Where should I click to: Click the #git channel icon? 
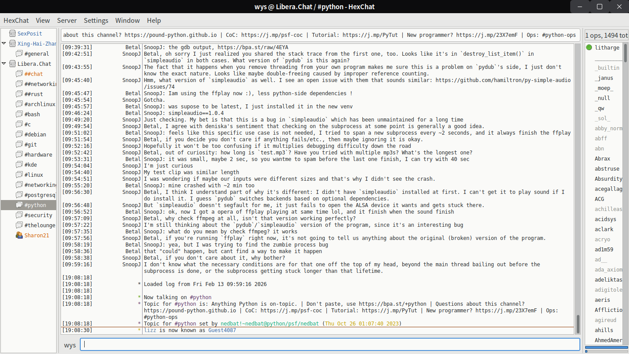pos(19,145)
